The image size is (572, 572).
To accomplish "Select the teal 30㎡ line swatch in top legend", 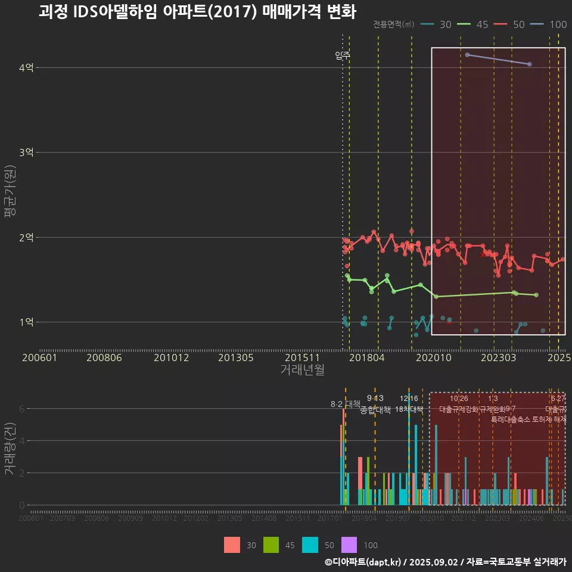I will tap(427, 24).
